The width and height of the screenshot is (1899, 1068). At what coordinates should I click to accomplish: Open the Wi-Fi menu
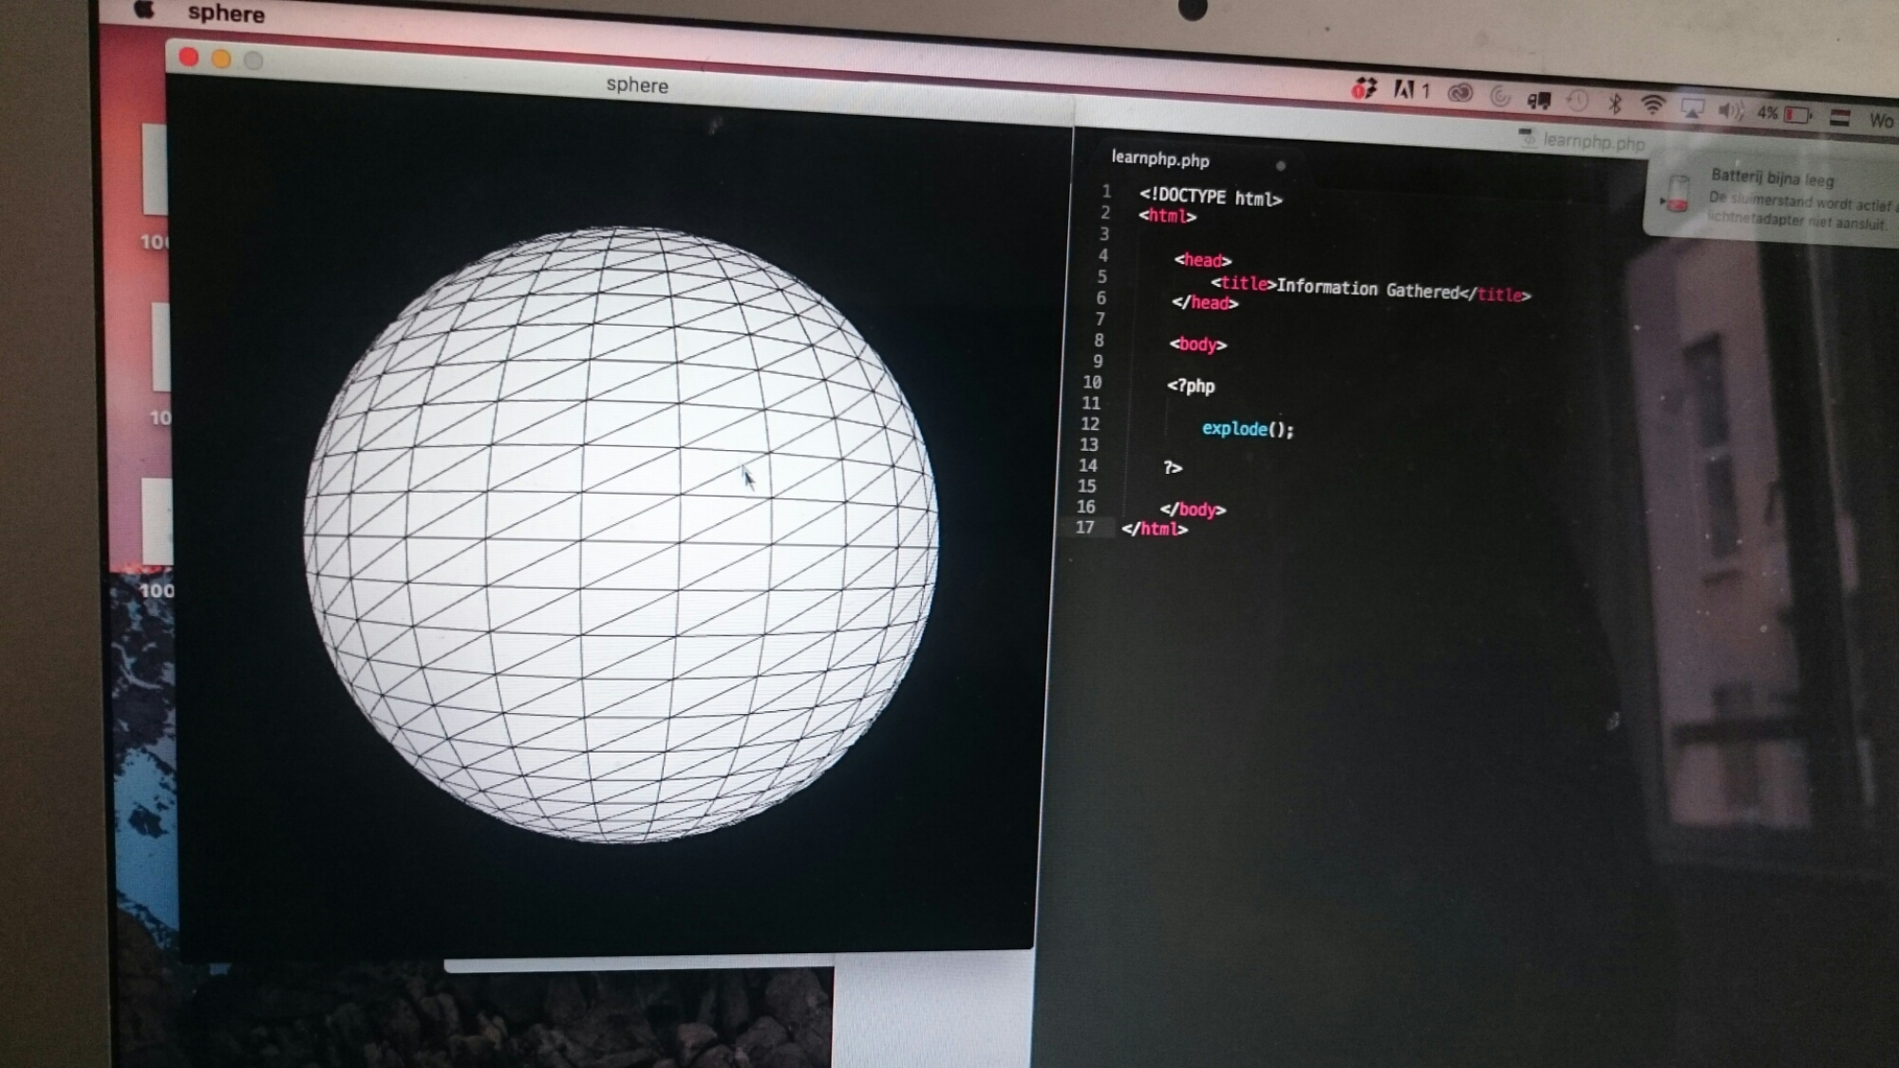click(x=1653, y=104)
